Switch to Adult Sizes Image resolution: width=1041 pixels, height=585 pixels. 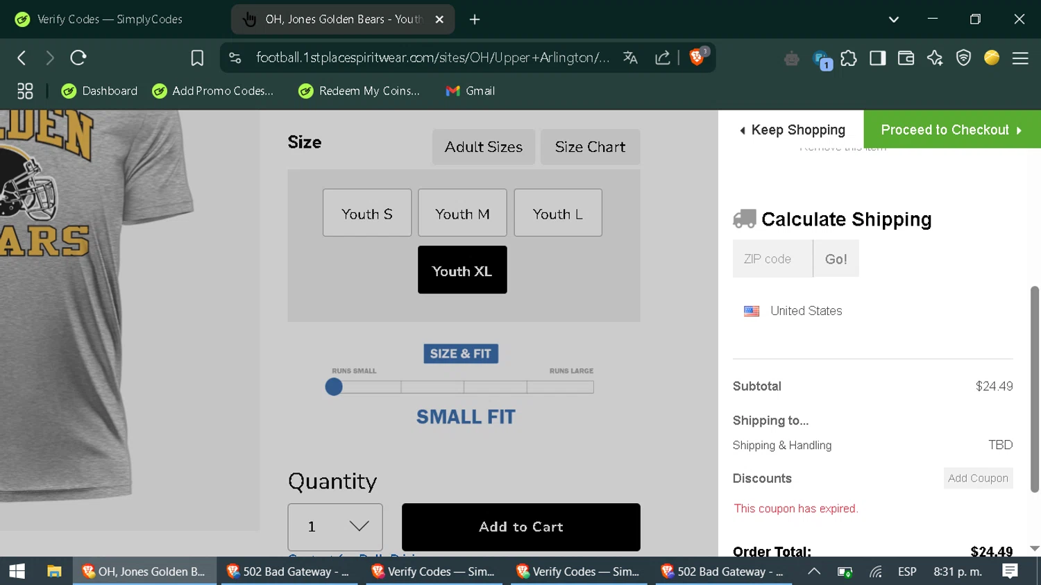484,147
